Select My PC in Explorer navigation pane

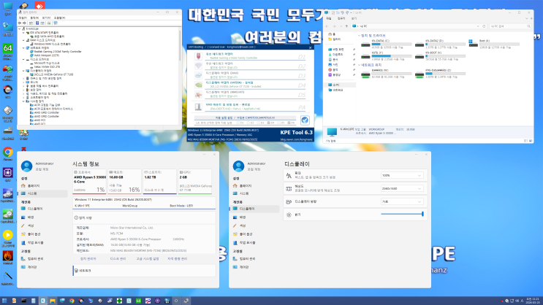[x=341, y=85]
